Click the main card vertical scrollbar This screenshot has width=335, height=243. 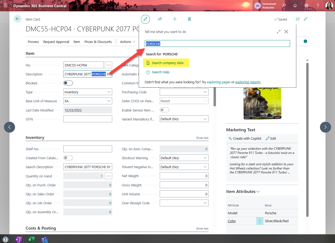(x=215, y=97)
